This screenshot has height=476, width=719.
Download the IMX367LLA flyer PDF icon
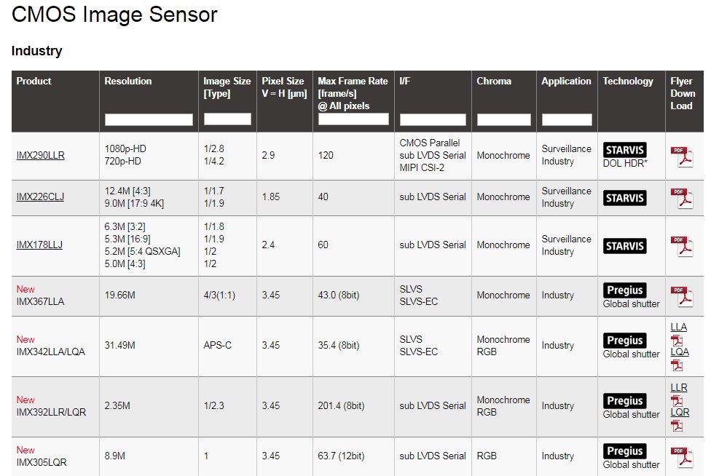[x=682, y=296]
